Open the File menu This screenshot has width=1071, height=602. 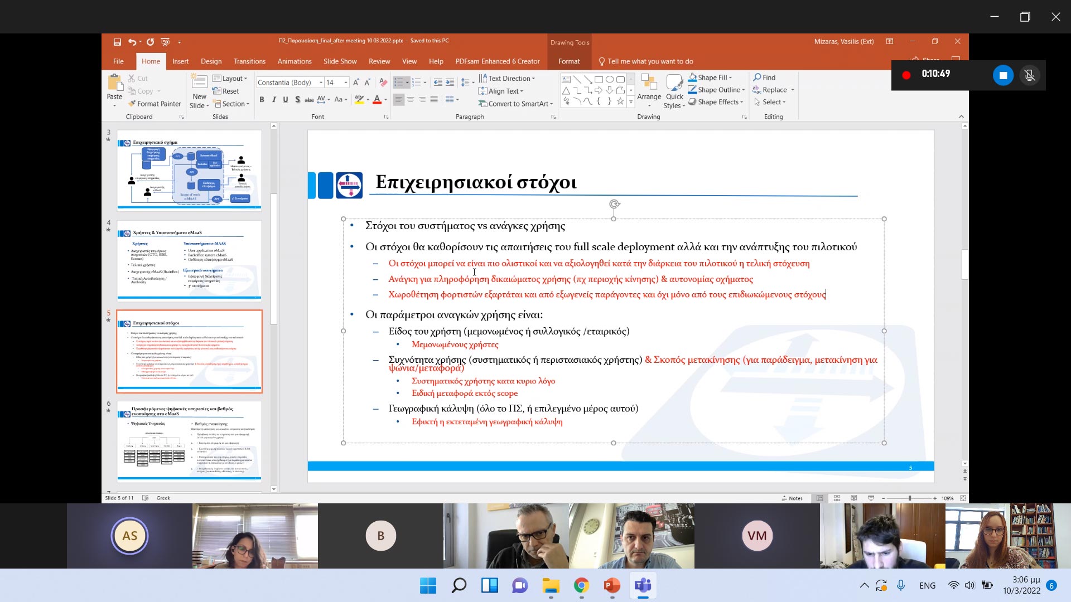pyautogui.click(x=118, y=61)
